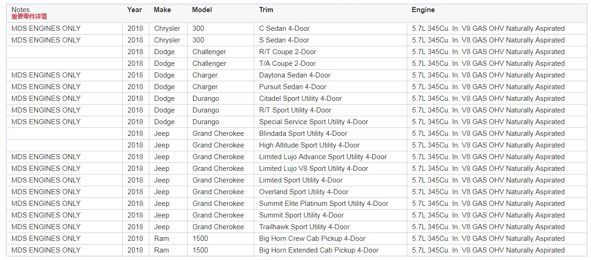
Task: Click High Altitude Sport Utility 4-Door
Action: 309,145
